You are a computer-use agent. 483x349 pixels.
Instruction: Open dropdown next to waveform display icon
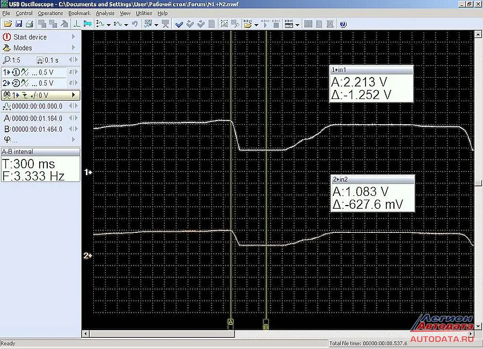(x=156, y=25)
